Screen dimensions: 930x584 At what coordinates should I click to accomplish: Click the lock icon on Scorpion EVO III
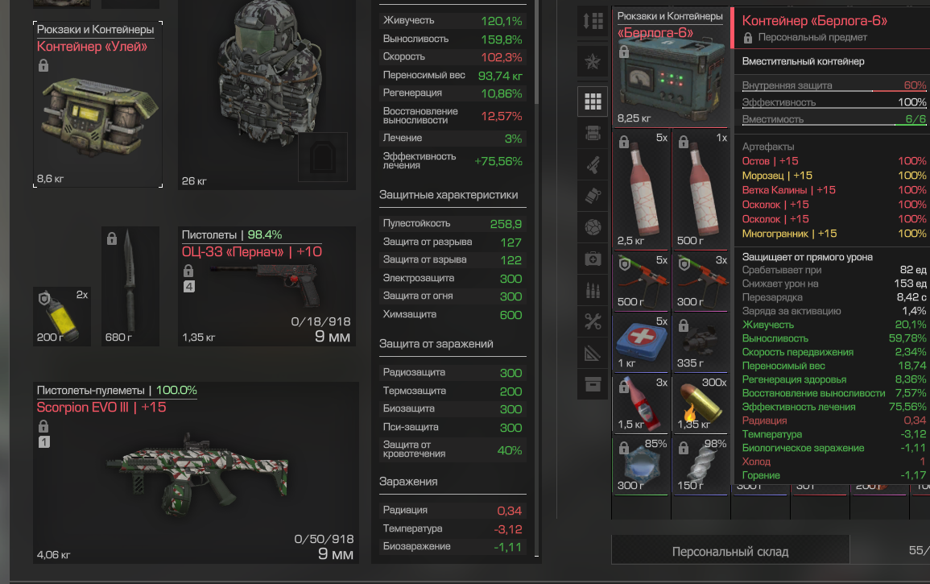click(x=43, y=426)
